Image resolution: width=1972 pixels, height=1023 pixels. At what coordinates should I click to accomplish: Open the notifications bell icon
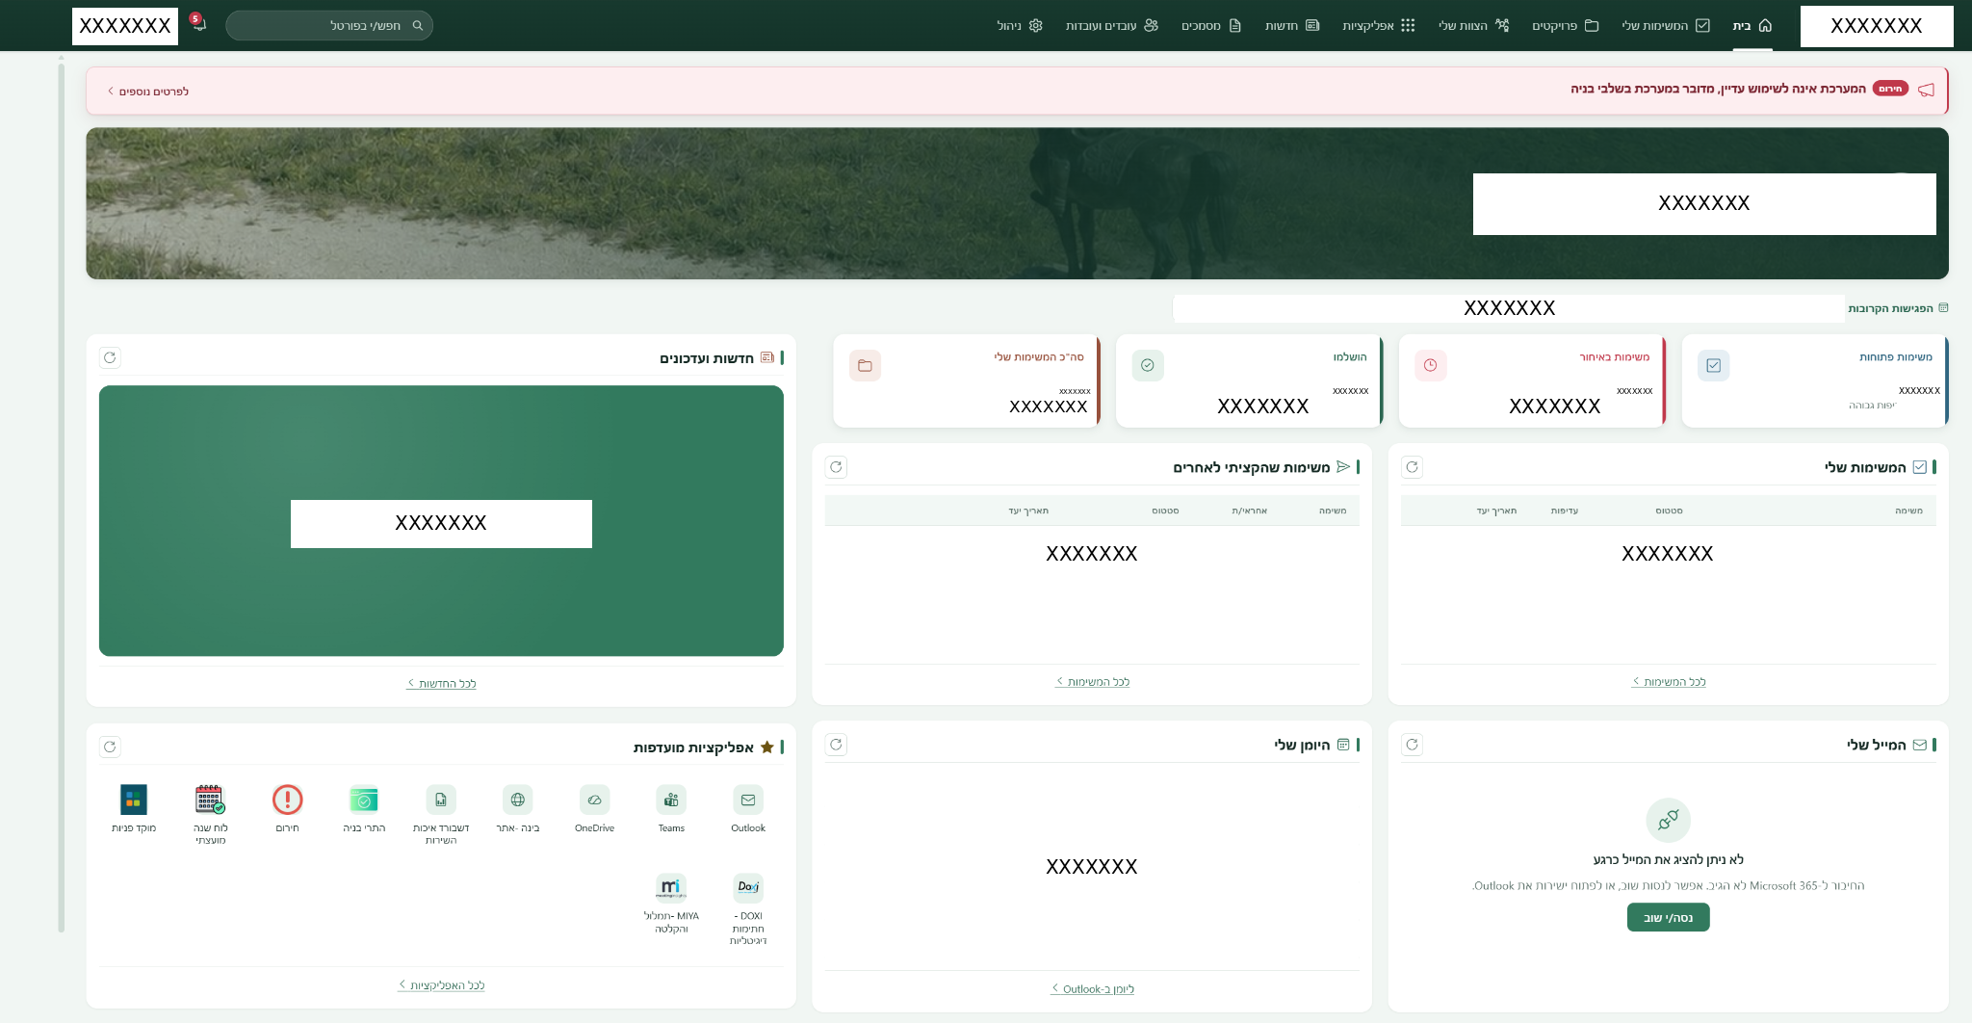pyautogui.click(x=198, y=24)
